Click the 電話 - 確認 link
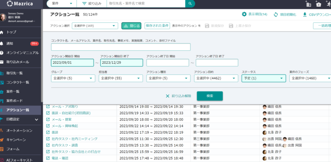This screenshot has width=331, height=162. [60, 158]
